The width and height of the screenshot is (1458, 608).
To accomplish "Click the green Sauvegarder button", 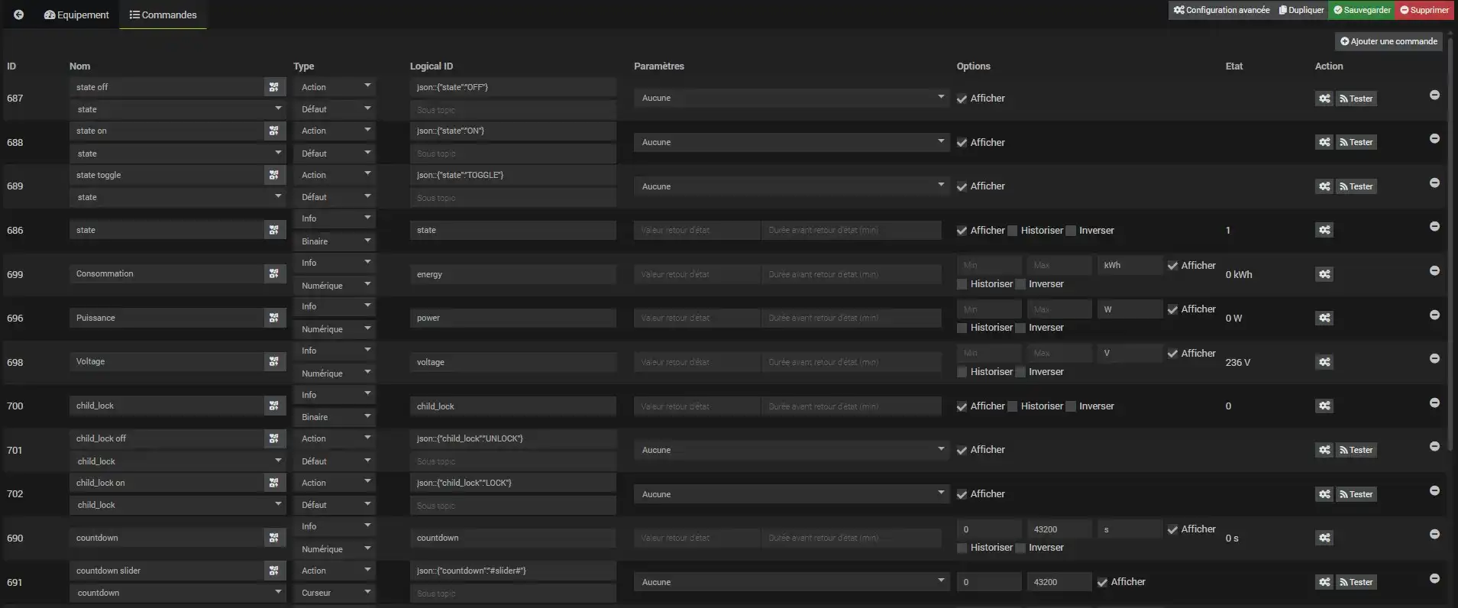I will (1362, 10).
